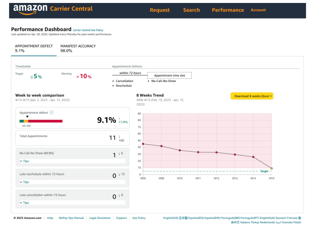
Task: Open the Performance menu
Action: pos(228,10)
